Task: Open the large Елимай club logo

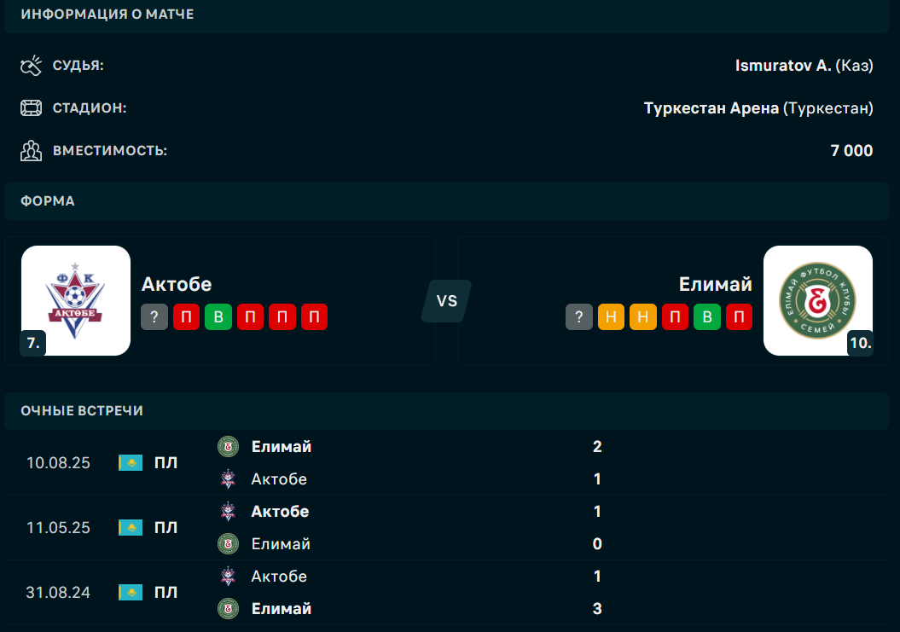Action: click(817, 300)
